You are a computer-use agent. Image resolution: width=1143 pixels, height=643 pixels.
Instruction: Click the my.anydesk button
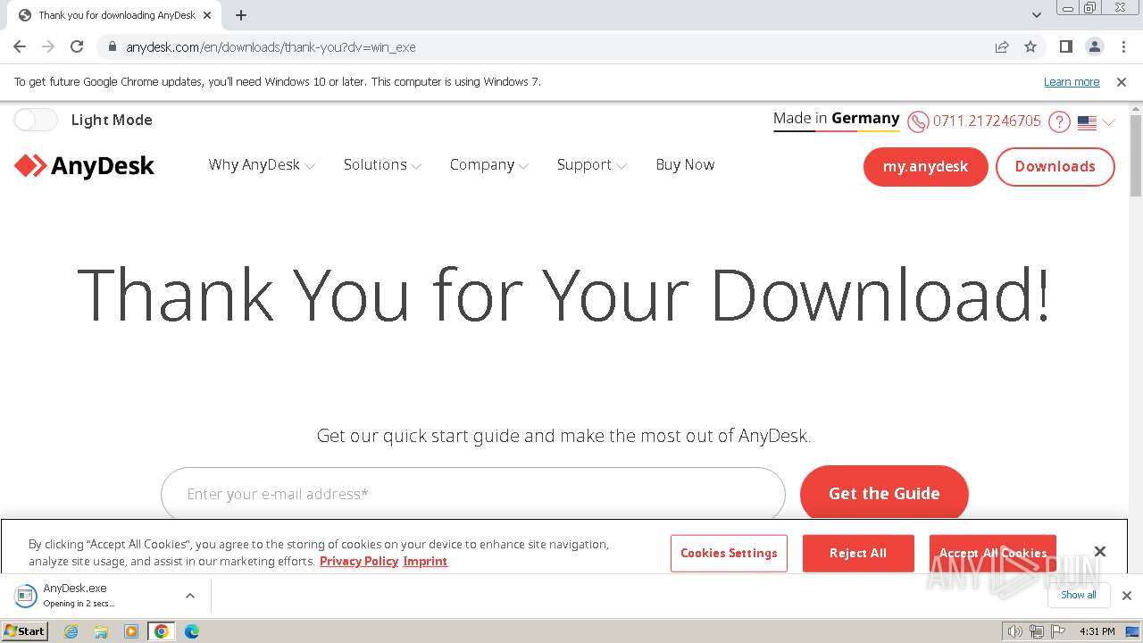pos(925,167)
